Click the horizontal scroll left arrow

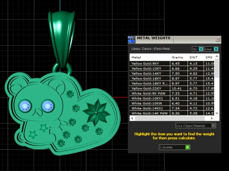pos(132,118)
